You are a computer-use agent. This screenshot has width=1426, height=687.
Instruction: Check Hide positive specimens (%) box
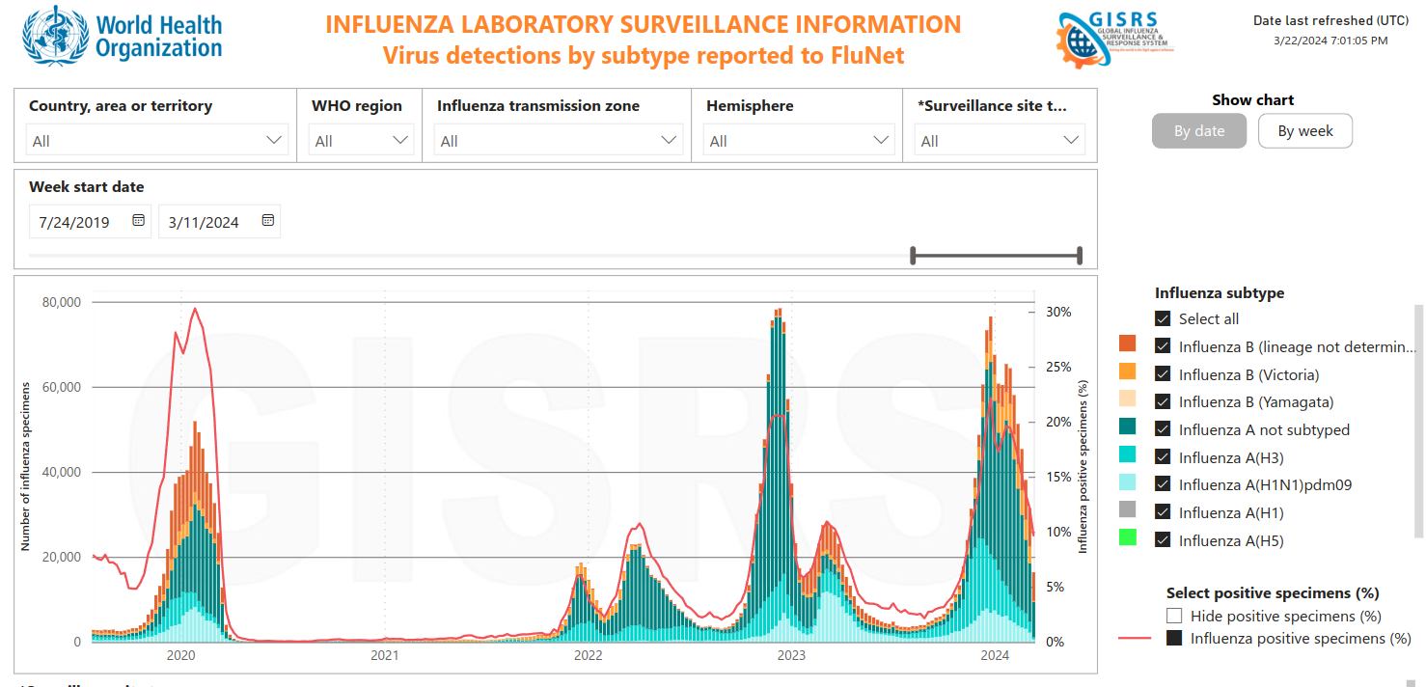(1174, 616)
